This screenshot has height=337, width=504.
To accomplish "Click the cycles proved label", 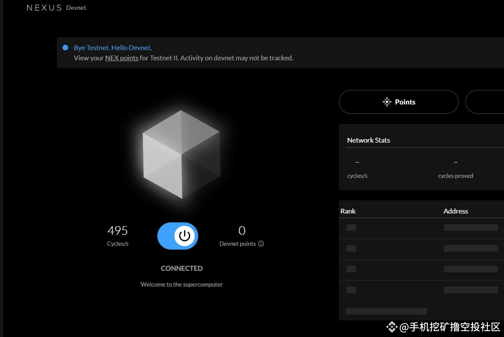I will point(456,176).
